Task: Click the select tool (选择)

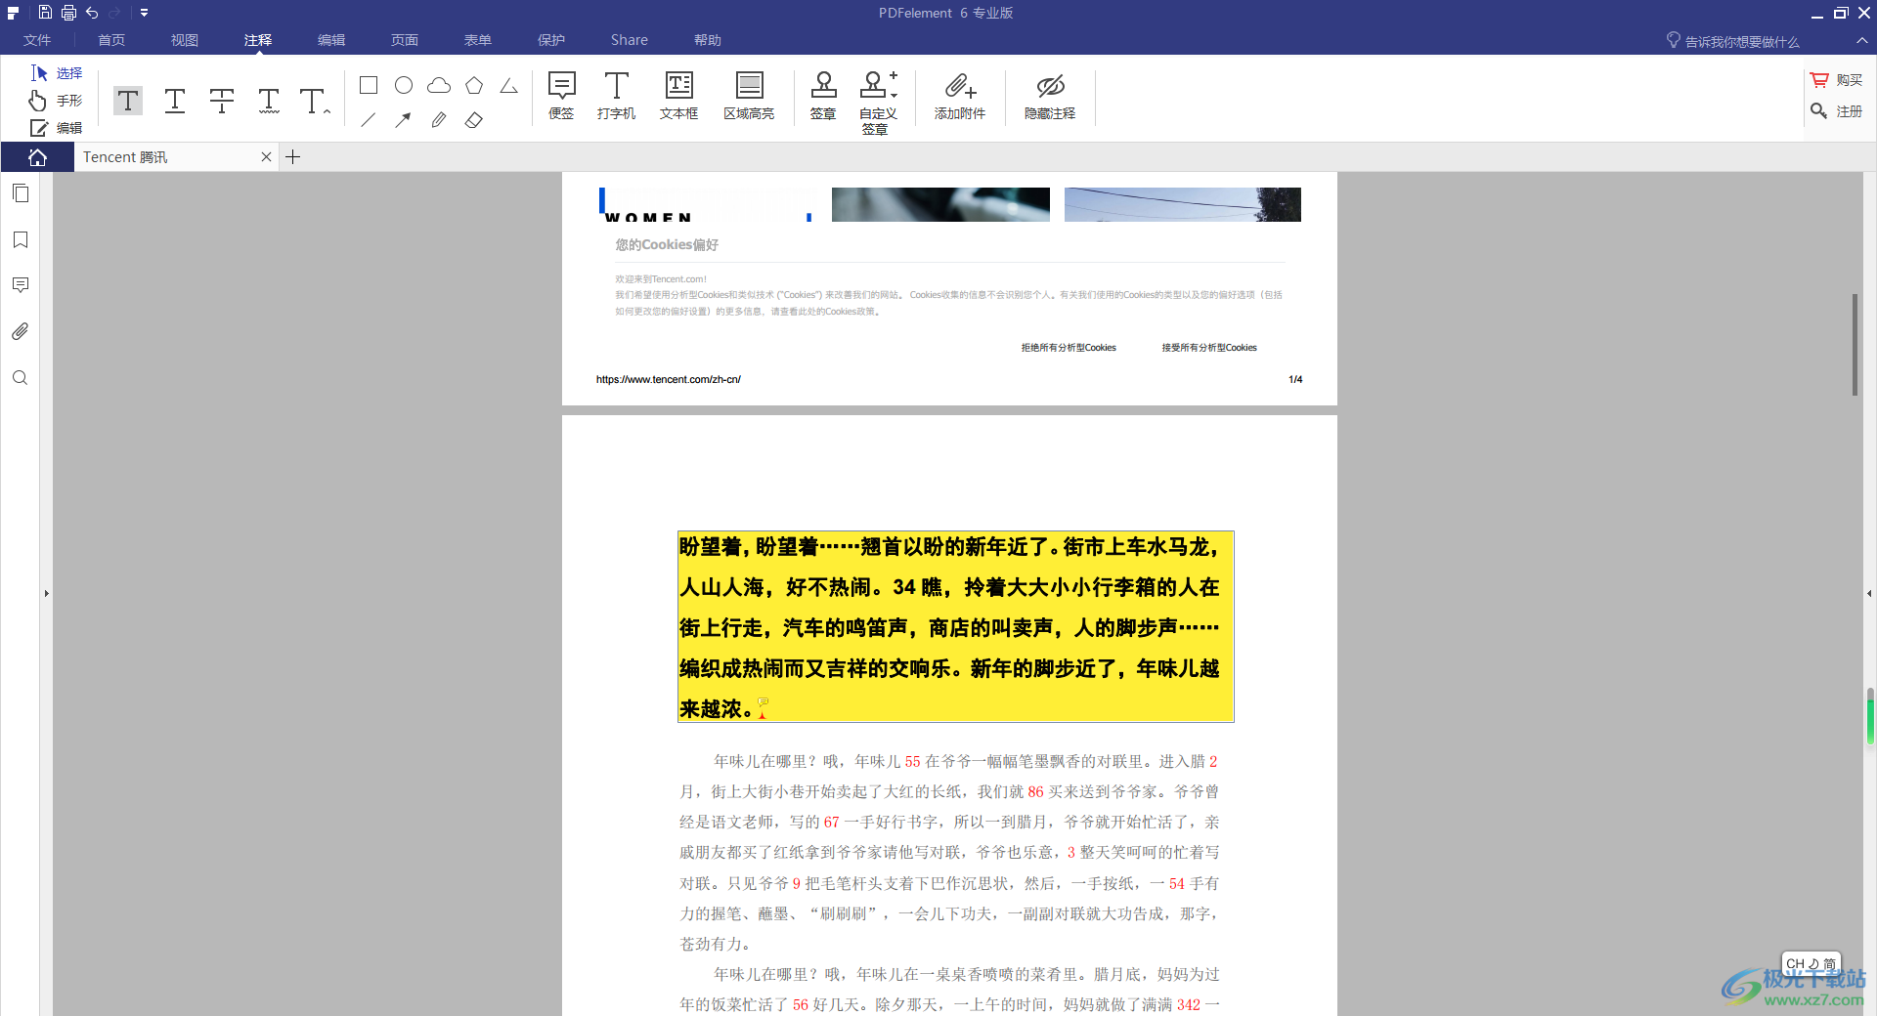Action: pyautogui.click(x=57, y=73)
